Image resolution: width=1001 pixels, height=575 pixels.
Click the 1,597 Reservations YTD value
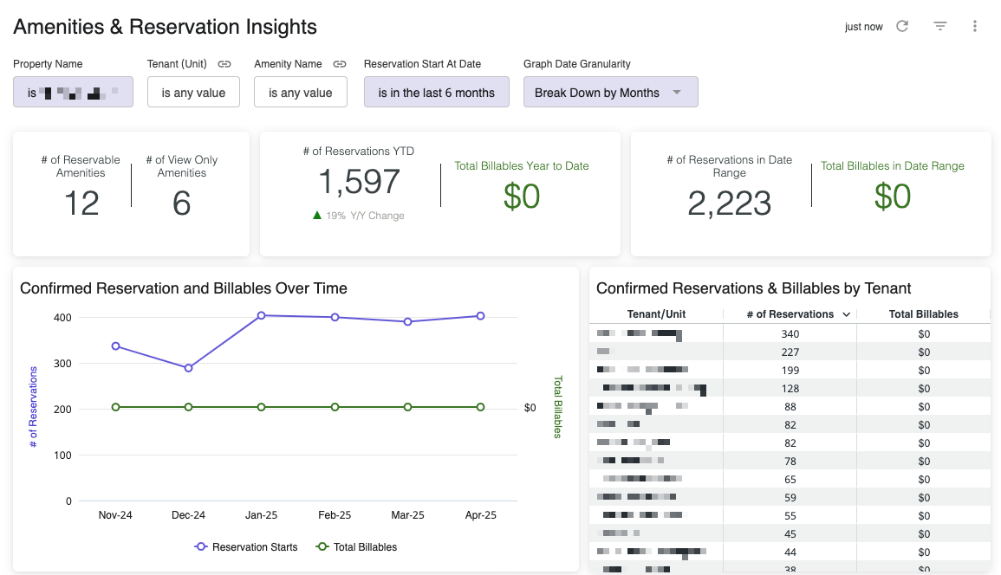pyautogui.click(x=359, y=183)
